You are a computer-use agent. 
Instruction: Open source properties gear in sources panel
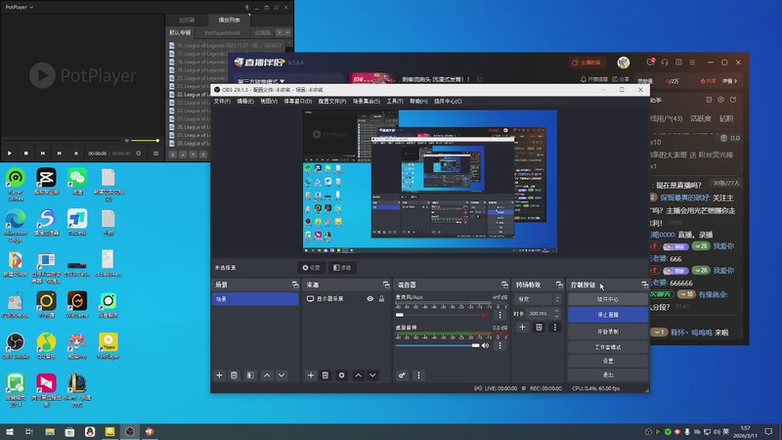(341, 375)
